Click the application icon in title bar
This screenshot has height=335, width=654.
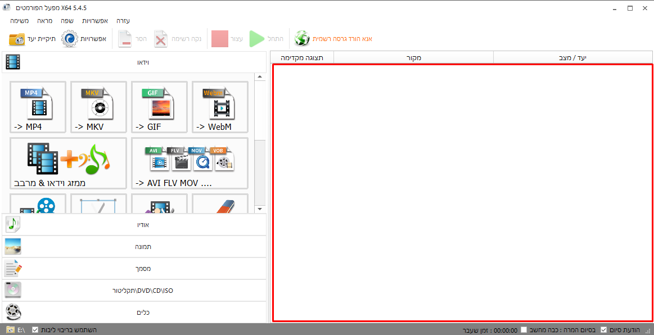click(x=6, y=8)
